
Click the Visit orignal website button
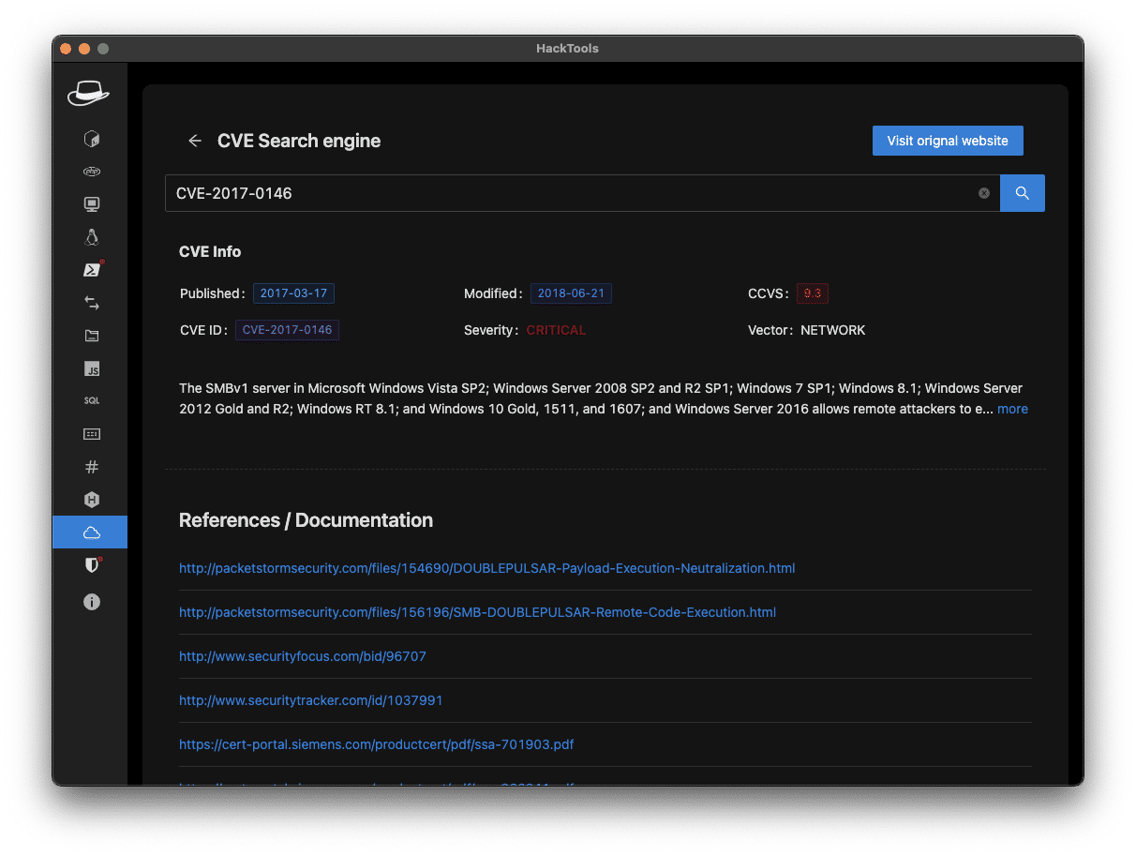[948, 141]
